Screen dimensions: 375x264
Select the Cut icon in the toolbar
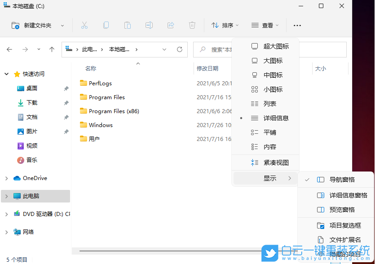tap(84, 25)
